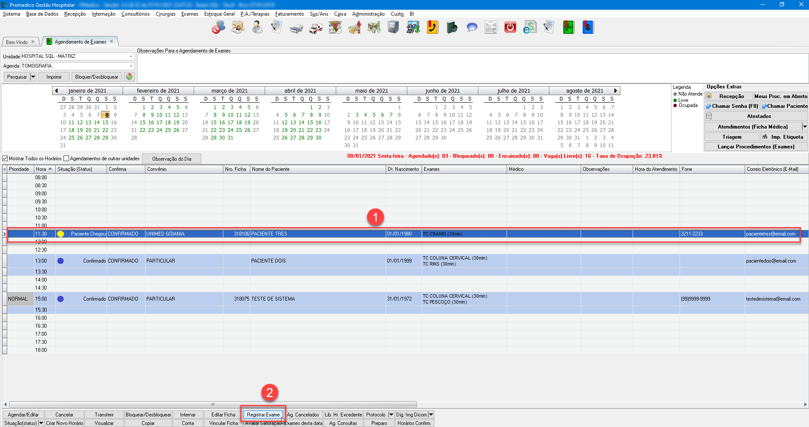Click the horizontal scrollbar under the schedule grid

(213, 404)
